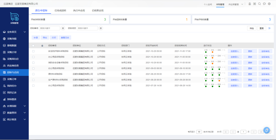Switch to the 执行中合同 tab
This screenshot has height=140, width=276.
[79, 10]
